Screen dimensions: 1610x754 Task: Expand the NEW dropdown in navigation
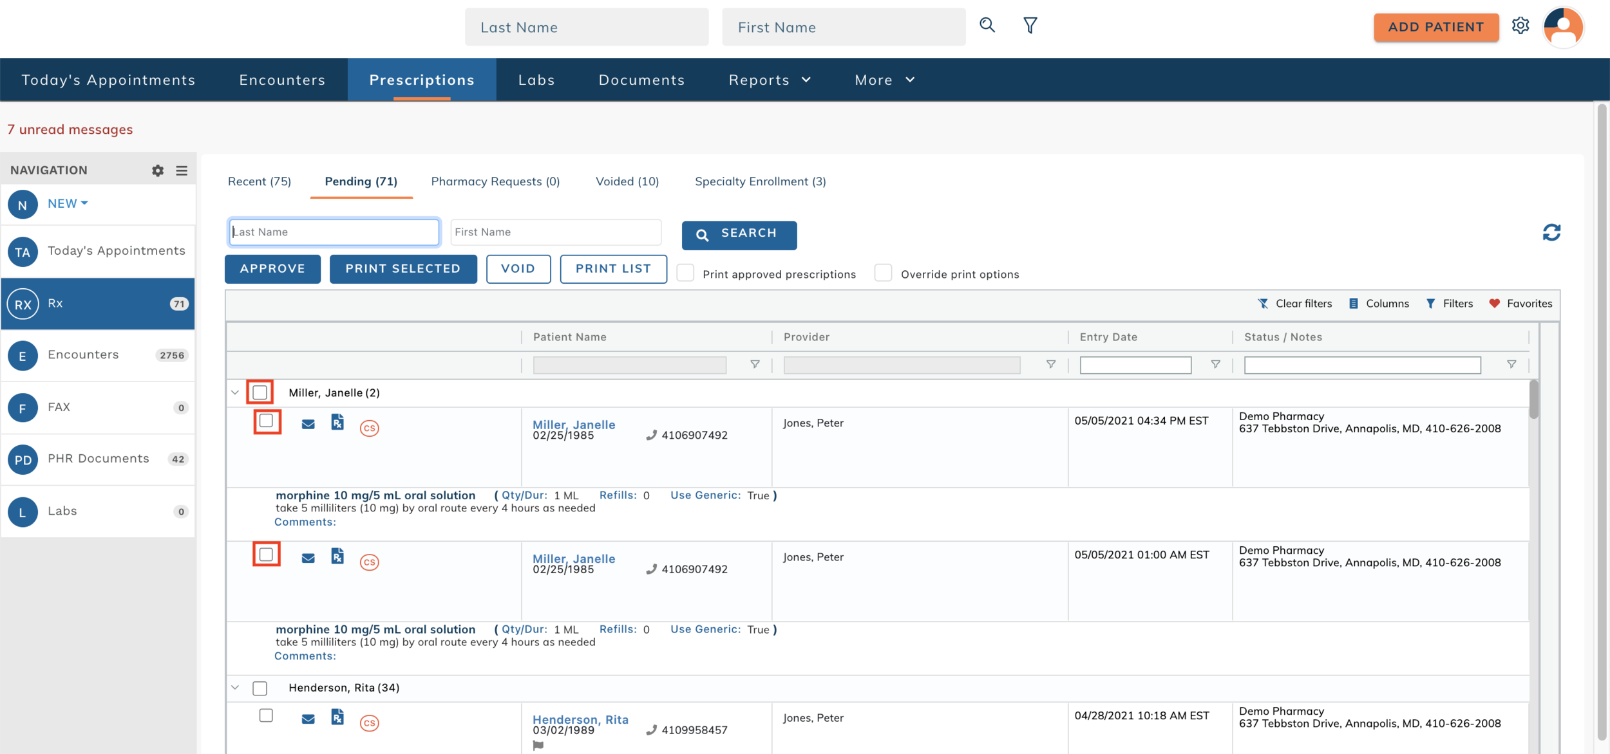[x=68, y=203]
